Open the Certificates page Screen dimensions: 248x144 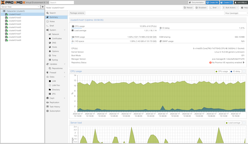(57, 38)
